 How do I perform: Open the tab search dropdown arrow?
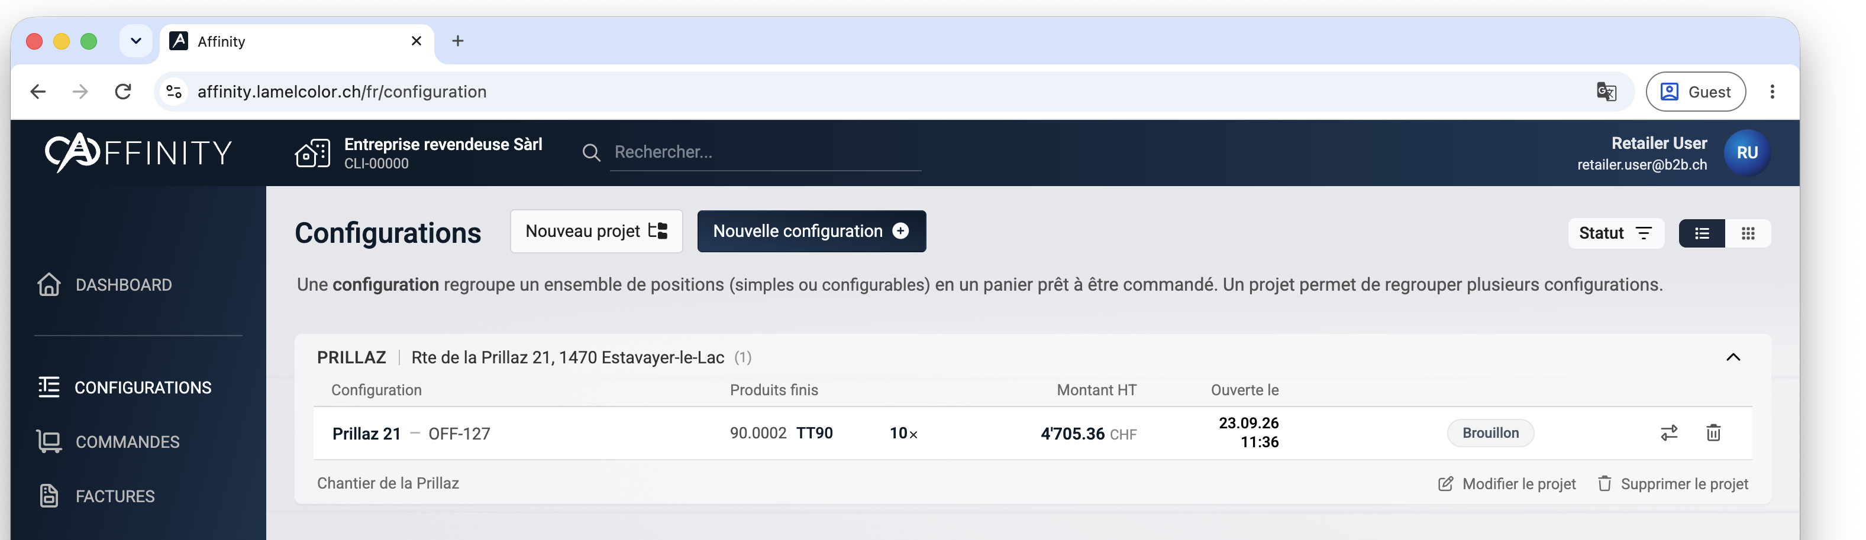pos(135,41)
